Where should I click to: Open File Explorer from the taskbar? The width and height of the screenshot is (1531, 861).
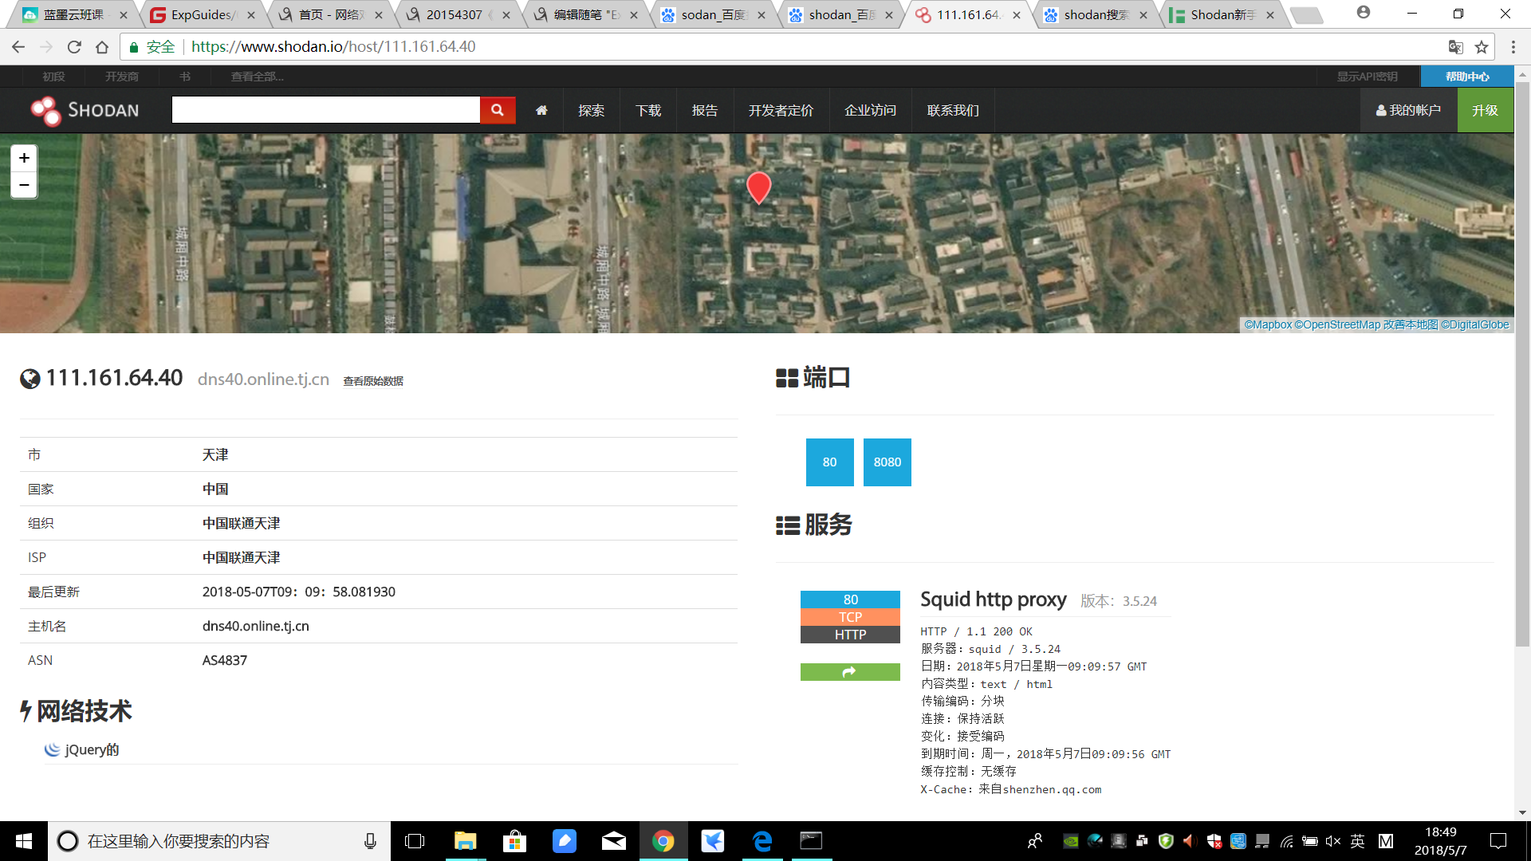click(x=465, y=841)
